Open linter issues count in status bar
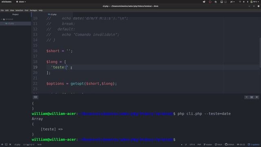261x147 pixels. click(29, 145)
